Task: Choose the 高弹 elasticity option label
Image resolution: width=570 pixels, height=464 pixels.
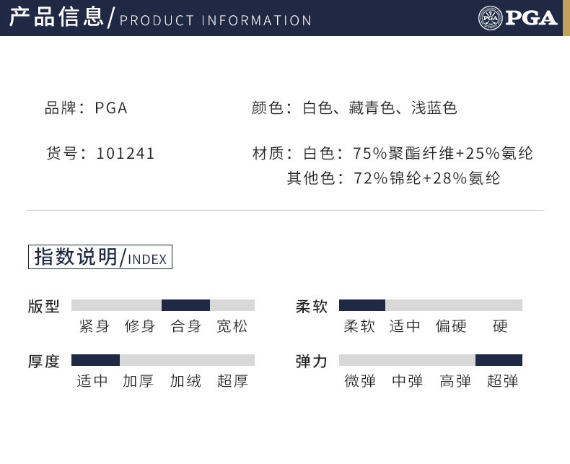Action: 455,381
